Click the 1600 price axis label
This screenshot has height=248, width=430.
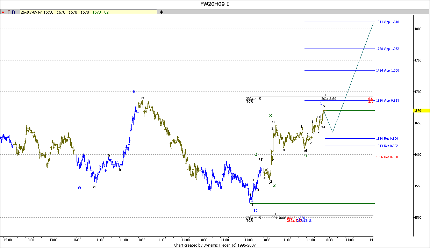[x=418, y=155]
